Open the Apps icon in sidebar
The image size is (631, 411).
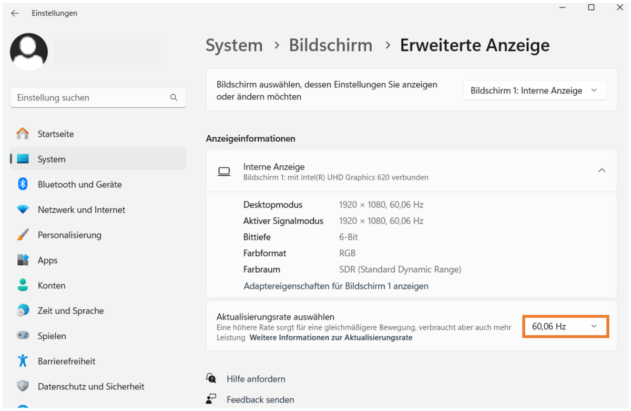coord(23,260)
